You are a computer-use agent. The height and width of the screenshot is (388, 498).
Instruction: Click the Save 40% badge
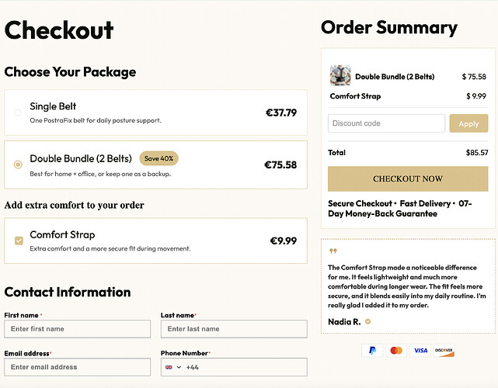tap(158, 158)
